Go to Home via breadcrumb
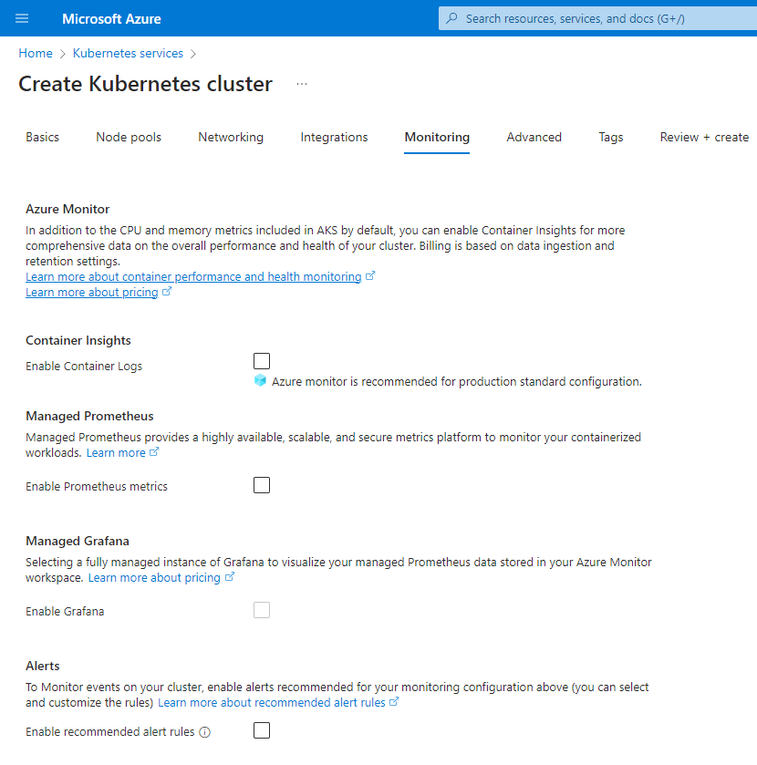757x765 pixels. [36, 54]
